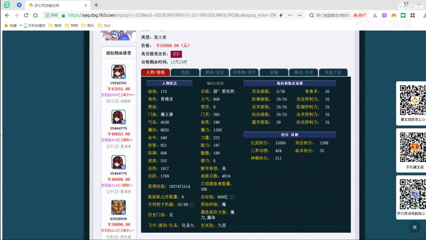Image resolution: width=426 pixels, height=240 pixels.
Task: Open the 购物 bookmark folder
Action: coord(72,25)
